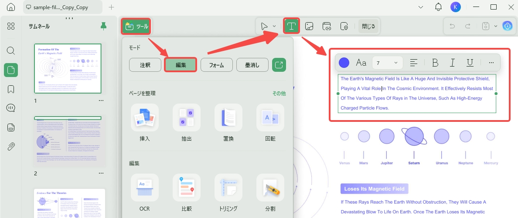Toggle italic formatting
The width and height of the screenshot is (518, 218).
tap(453, 62)
